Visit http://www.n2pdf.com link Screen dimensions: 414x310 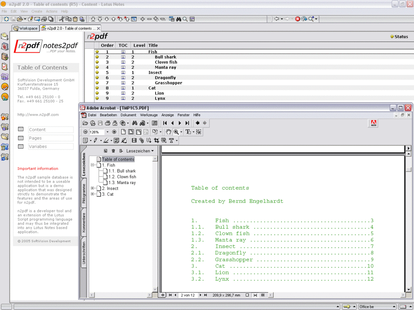coord(38,115)
